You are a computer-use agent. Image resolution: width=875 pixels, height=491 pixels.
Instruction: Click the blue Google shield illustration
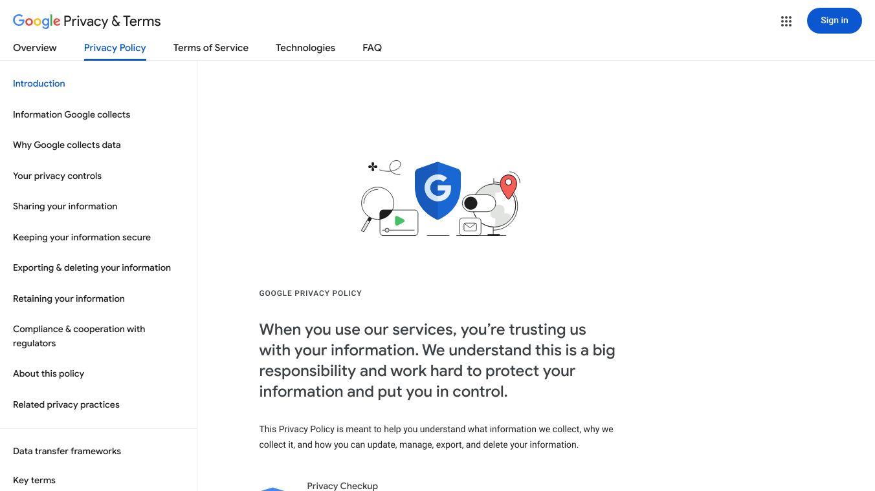(x=437, y=190)
